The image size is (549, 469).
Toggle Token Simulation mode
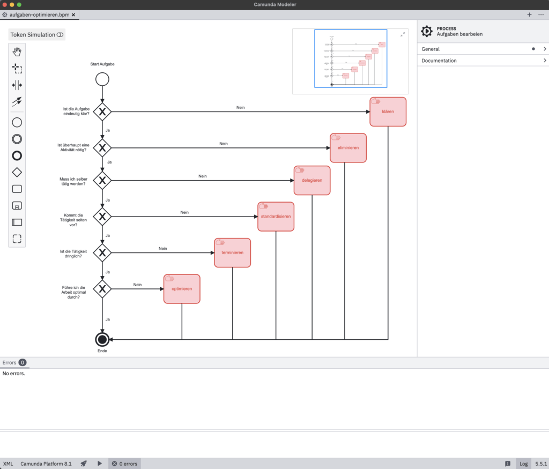(36, 34)
